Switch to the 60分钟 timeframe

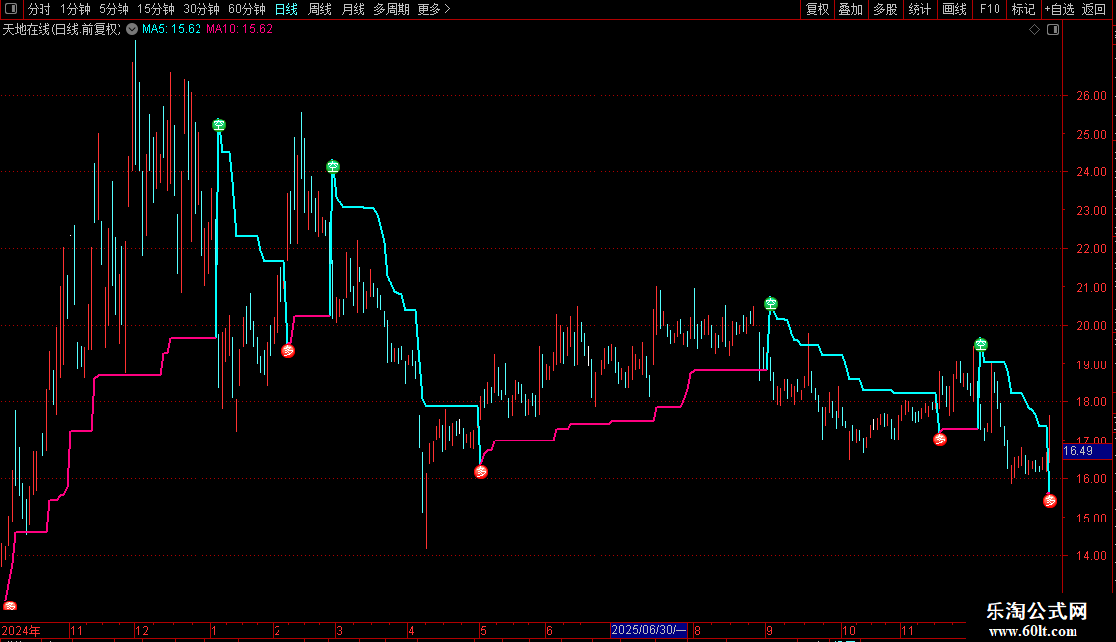pyautogui.click(x=247, y=9)
